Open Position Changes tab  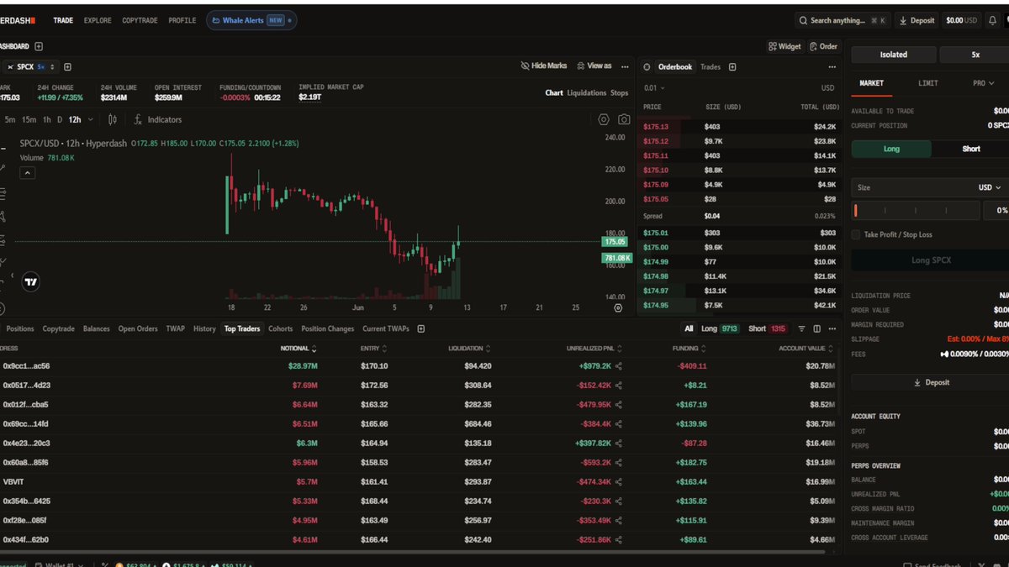pyautogui.click(x=328, y=328)
